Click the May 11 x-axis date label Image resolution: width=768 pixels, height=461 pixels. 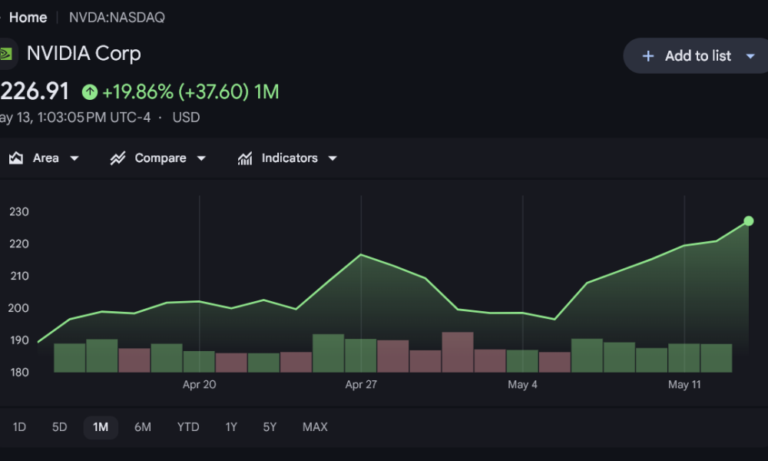684,385
